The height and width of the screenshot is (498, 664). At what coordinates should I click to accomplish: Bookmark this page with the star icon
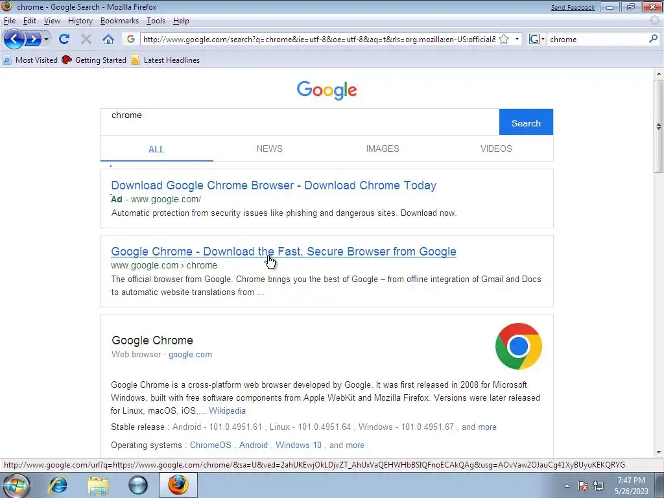504,40
